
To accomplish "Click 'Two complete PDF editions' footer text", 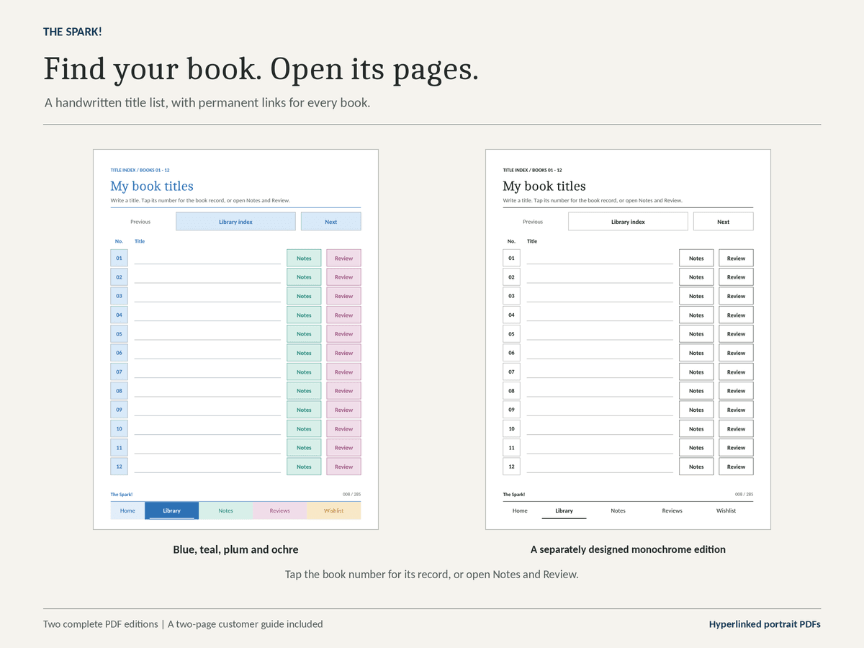I will point(100,624).
